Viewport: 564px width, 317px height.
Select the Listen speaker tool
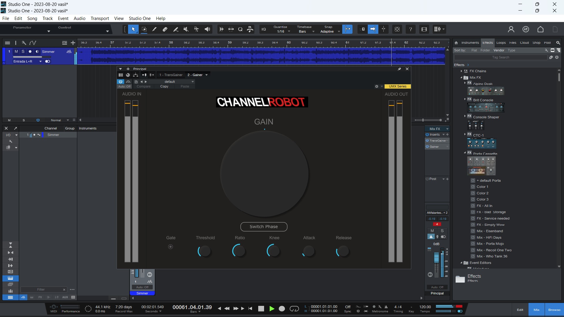click(207, 29)
